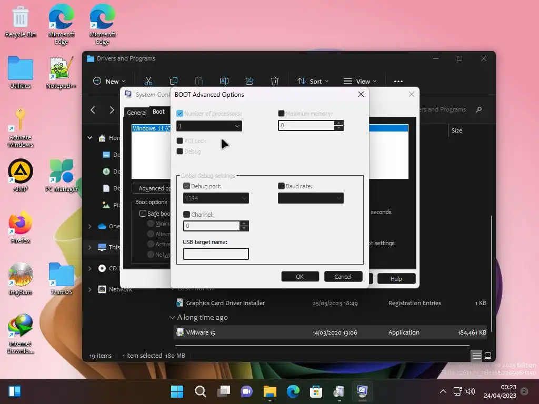Click the Delete trash icon in Explorer

[275, 81]
